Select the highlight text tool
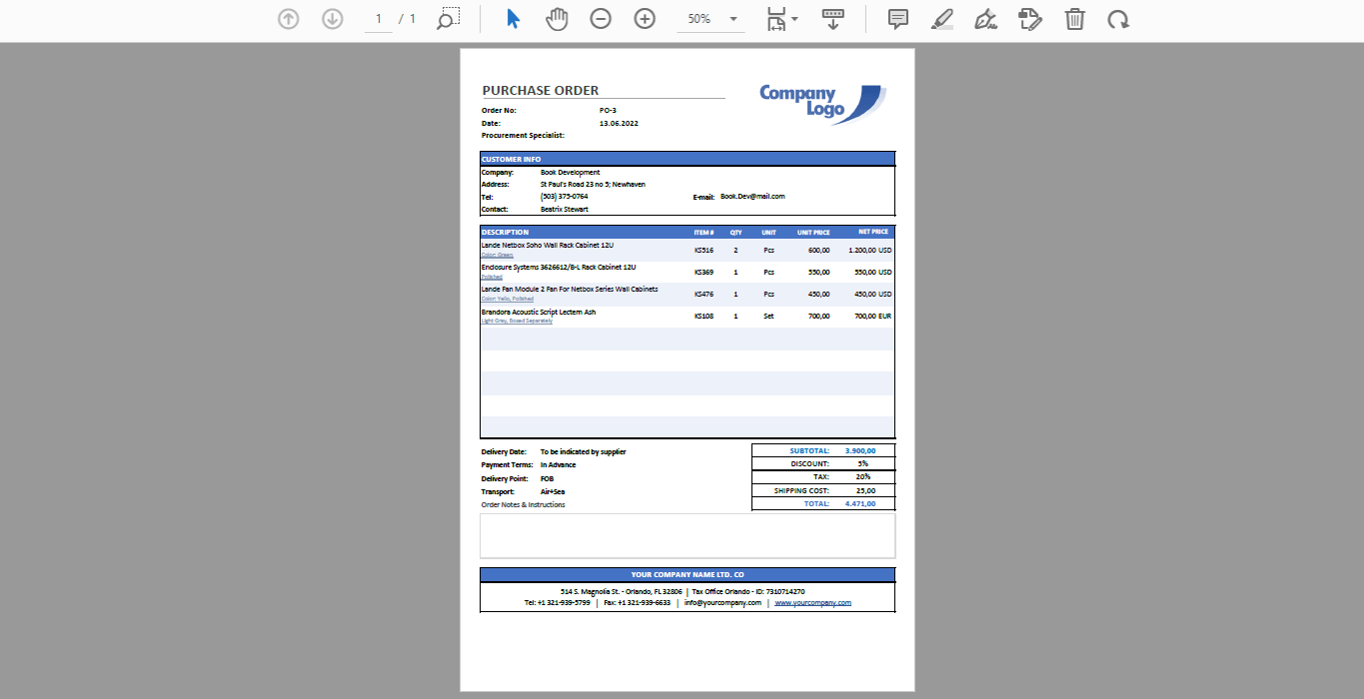This screenshot has height=699, width=1364. 941,19
